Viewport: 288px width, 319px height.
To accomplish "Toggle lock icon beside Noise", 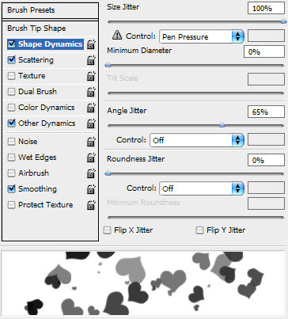I will pyautogui.click(x=91, y=142).
